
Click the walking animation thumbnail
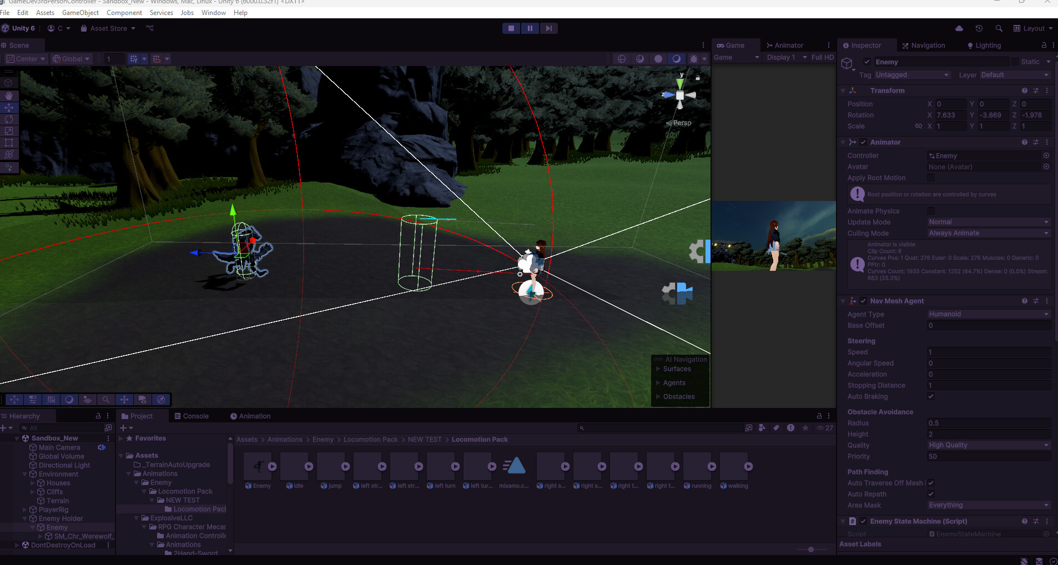[734, 466]
